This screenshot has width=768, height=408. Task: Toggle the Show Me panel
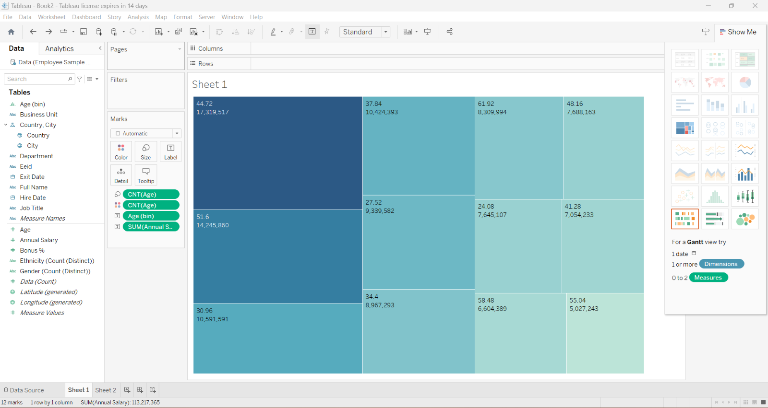click(738, 32)
